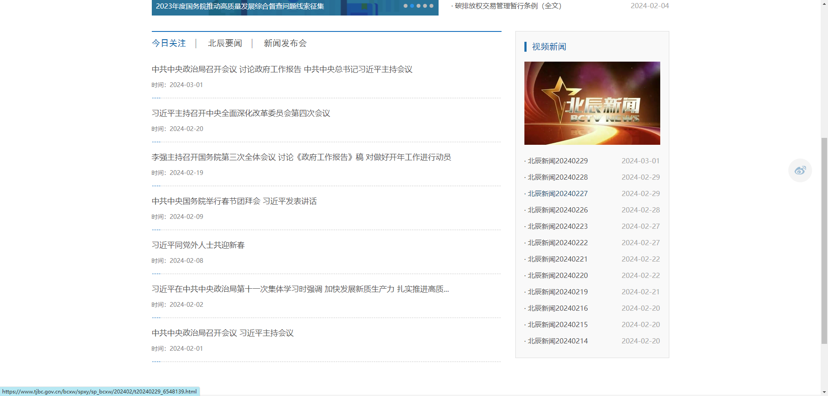
Task: Click date text 时间：2024-02-19
Action: [x=177, y=173]
